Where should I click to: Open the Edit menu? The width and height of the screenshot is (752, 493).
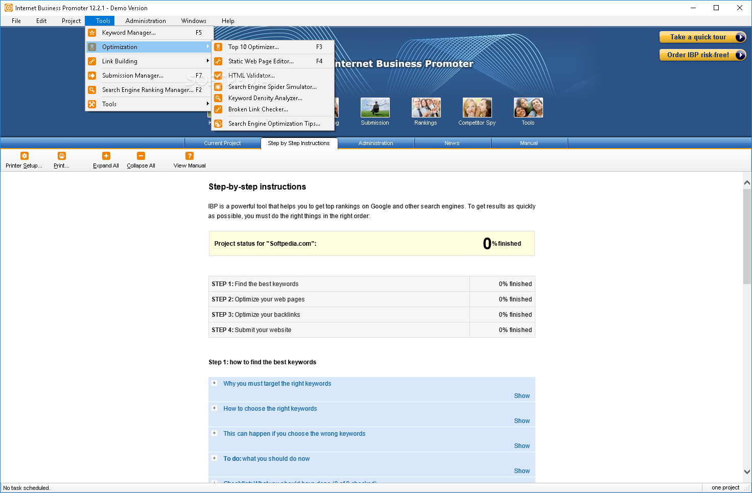tap(41, 21)
